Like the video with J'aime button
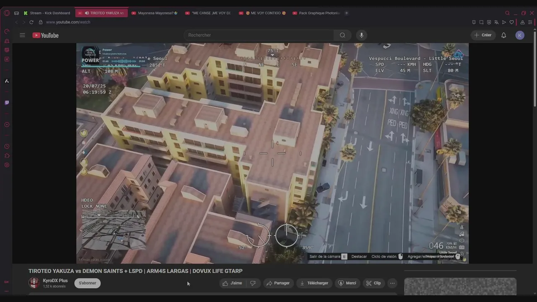Image resolution: width=537 pixels, height=302 pixels. [x=232, y=283]
